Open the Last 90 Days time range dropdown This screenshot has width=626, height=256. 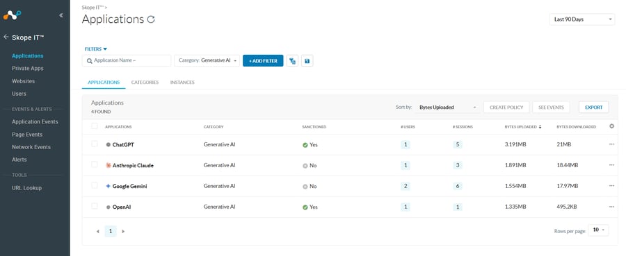pos(582,19)
